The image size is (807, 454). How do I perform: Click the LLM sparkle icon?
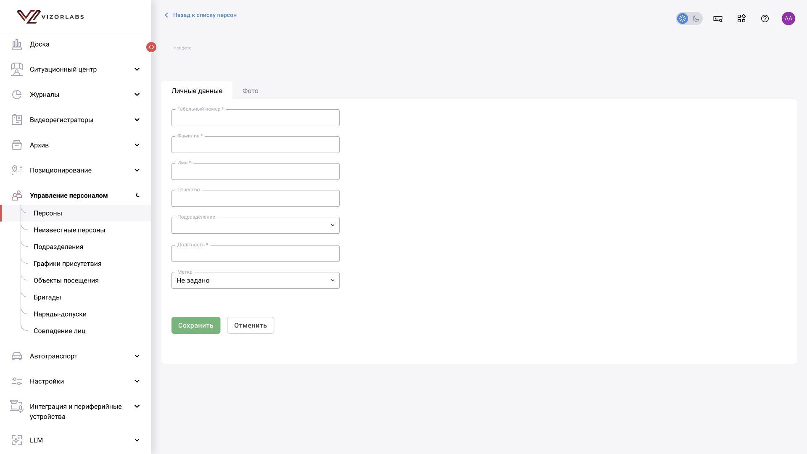17,440
